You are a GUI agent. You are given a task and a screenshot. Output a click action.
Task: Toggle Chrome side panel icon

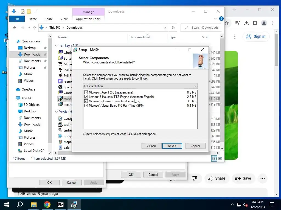click(255, 23)
